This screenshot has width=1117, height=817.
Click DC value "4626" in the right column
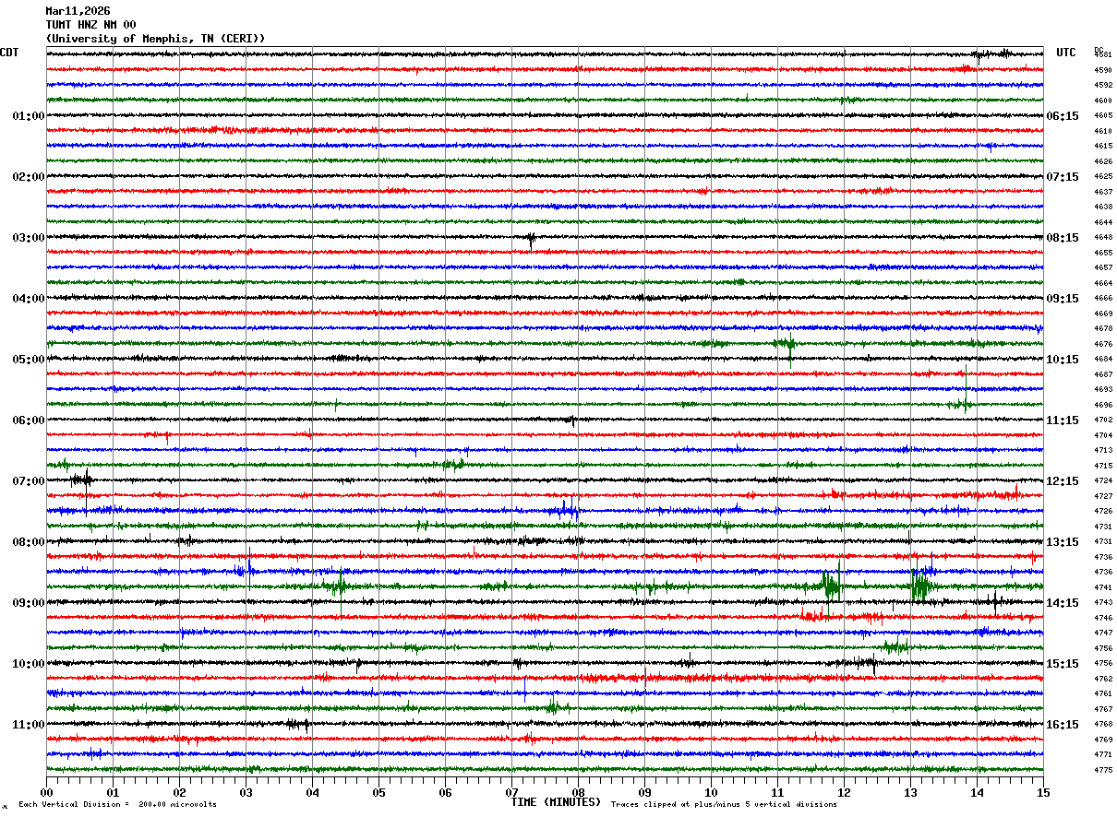1102,161
